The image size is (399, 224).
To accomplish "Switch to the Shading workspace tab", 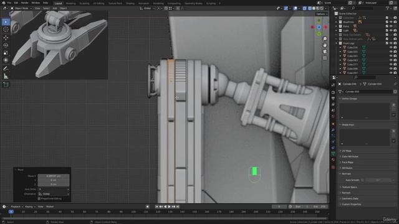I will (130, 4).
